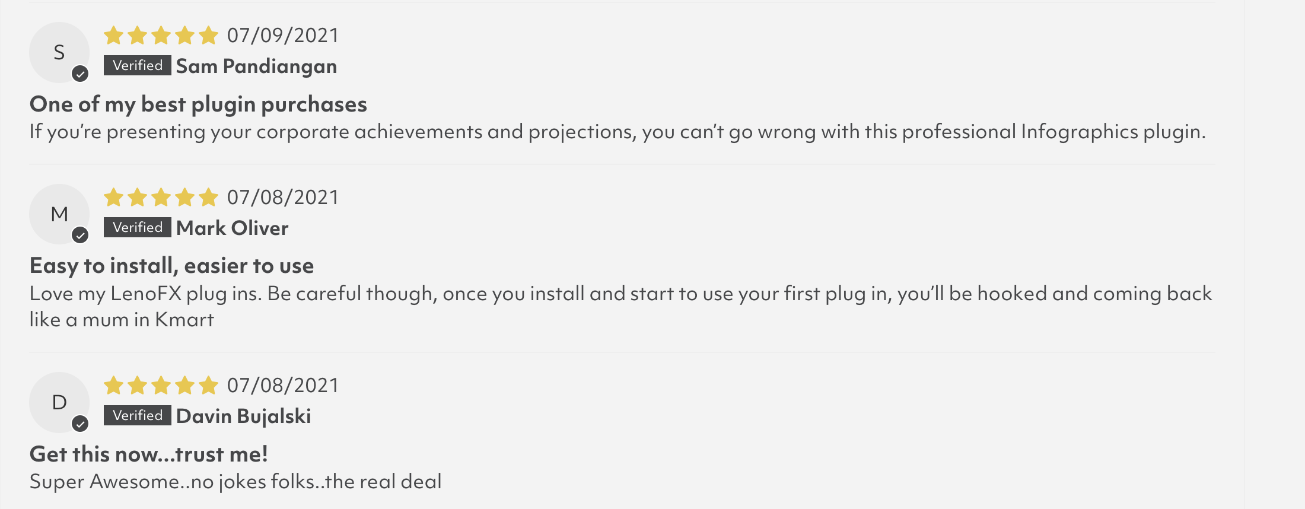Screen dimensions: 1305x509
Task: Click five-star rating on Mark Oliver's review
Action: tap(161, 197)
